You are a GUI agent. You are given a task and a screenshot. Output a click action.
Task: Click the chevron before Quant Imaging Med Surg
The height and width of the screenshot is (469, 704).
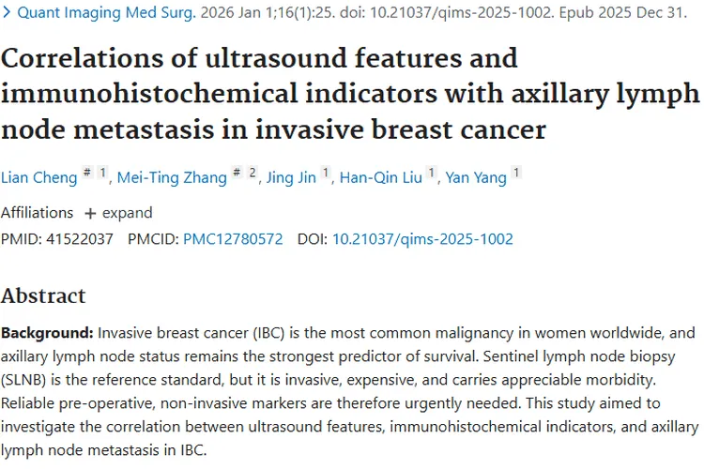point(7,14)
